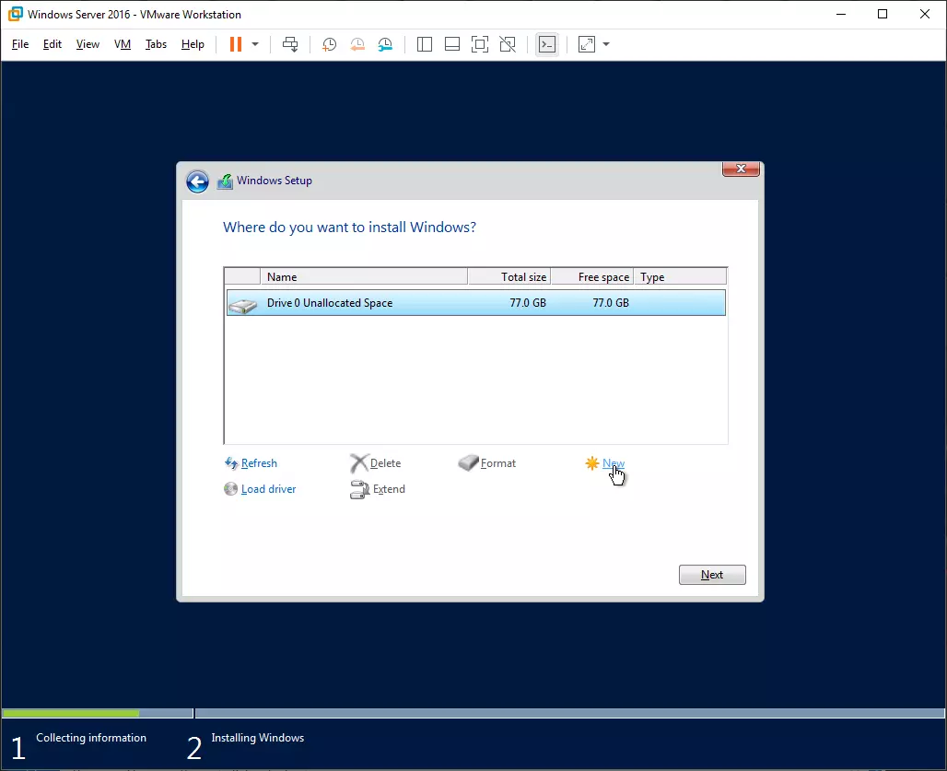
Task: Open the VM menu
Action: [x=123, y=44]
